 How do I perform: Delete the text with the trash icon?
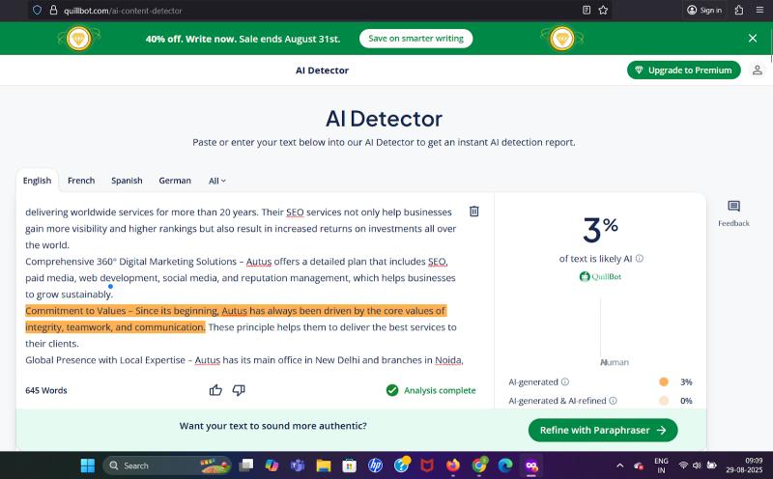click(x=473, y=211)
